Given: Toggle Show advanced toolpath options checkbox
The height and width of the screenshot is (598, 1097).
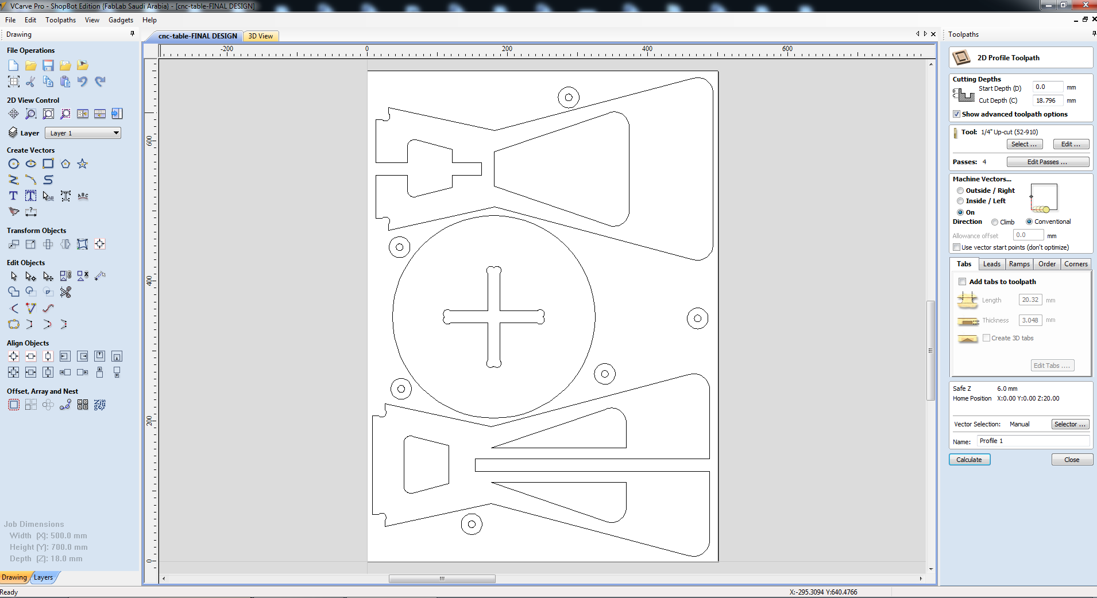Looking at the screenshot, I should [x=956, y=114].
